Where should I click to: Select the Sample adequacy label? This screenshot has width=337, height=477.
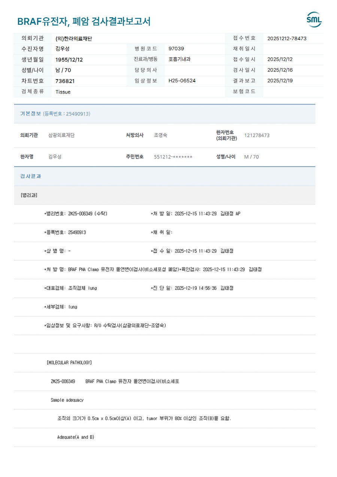[67, 400]
